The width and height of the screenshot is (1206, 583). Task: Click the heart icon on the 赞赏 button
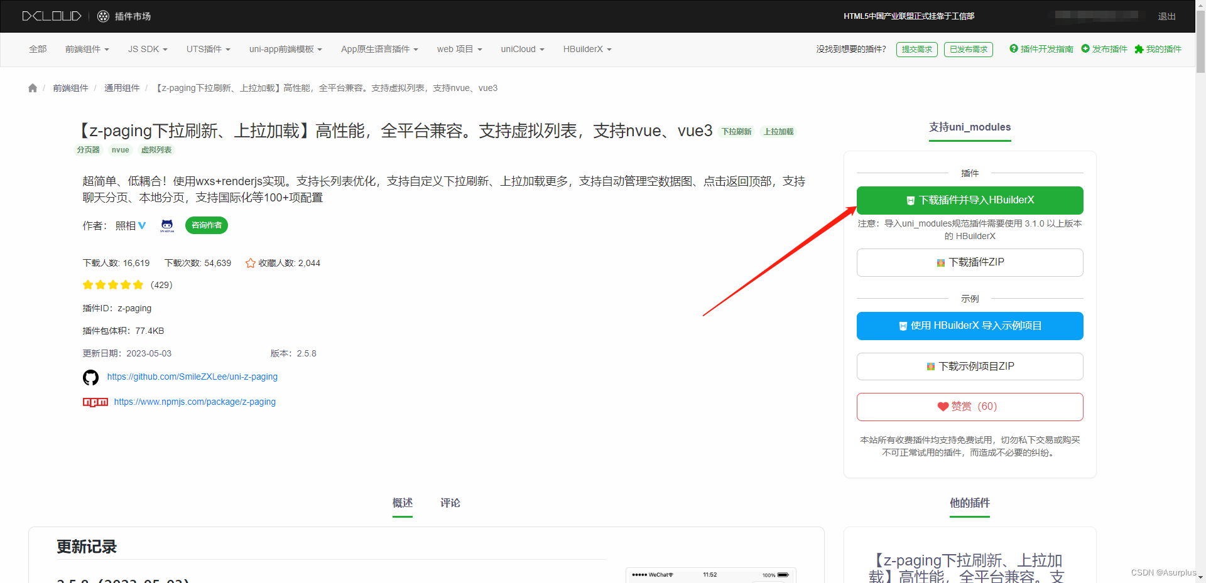942,407
